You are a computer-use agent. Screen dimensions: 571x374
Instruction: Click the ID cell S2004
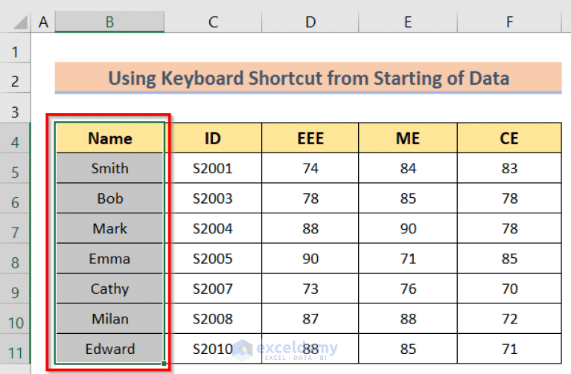pyautogui.click(x=213, y=228)
